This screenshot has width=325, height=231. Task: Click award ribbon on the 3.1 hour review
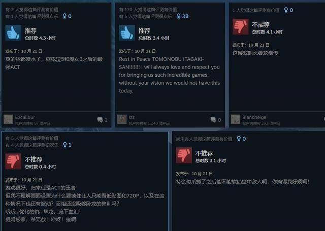tap(239, 139)
